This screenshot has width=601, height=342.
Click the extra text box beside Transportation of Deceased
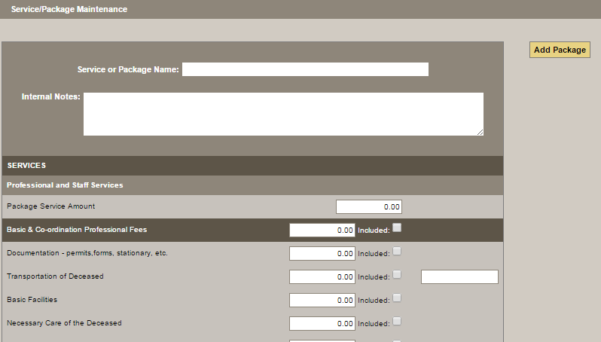click(459, 276)
